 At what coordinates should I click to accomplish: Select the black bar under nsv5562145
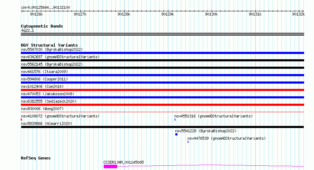pos(162,68)
